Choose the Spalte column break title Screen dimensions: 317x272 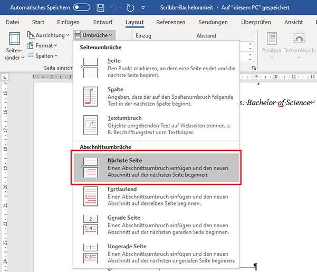tap(115, 89)
